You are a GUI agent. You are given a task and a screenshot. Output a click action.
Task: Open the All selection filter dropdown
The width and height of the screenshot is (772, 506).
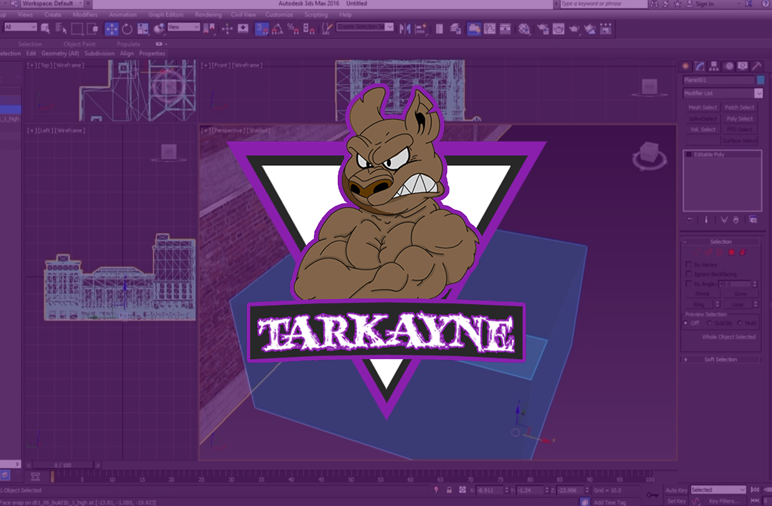click(21, 27)
